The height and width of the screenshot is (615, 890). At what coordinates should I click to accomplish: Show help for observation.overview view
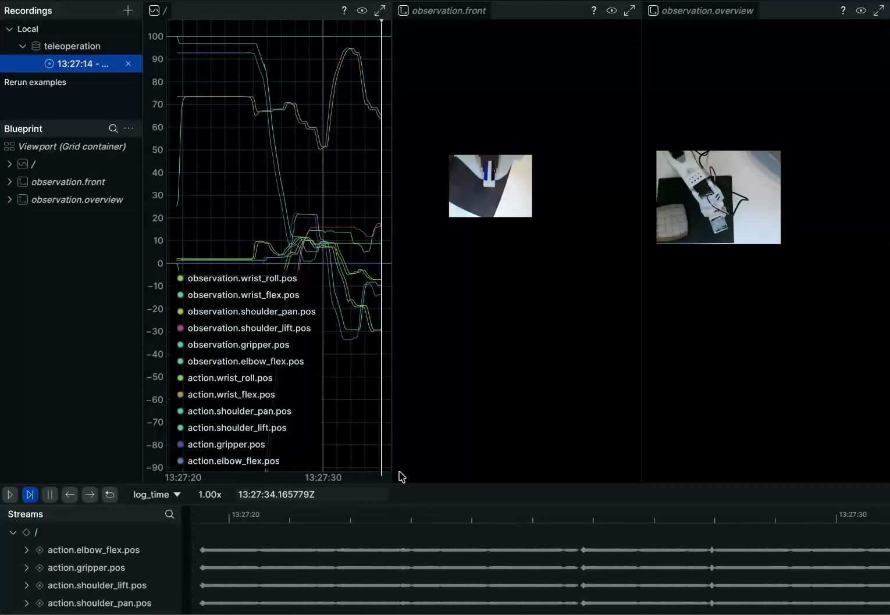click(x=843, y=10)
